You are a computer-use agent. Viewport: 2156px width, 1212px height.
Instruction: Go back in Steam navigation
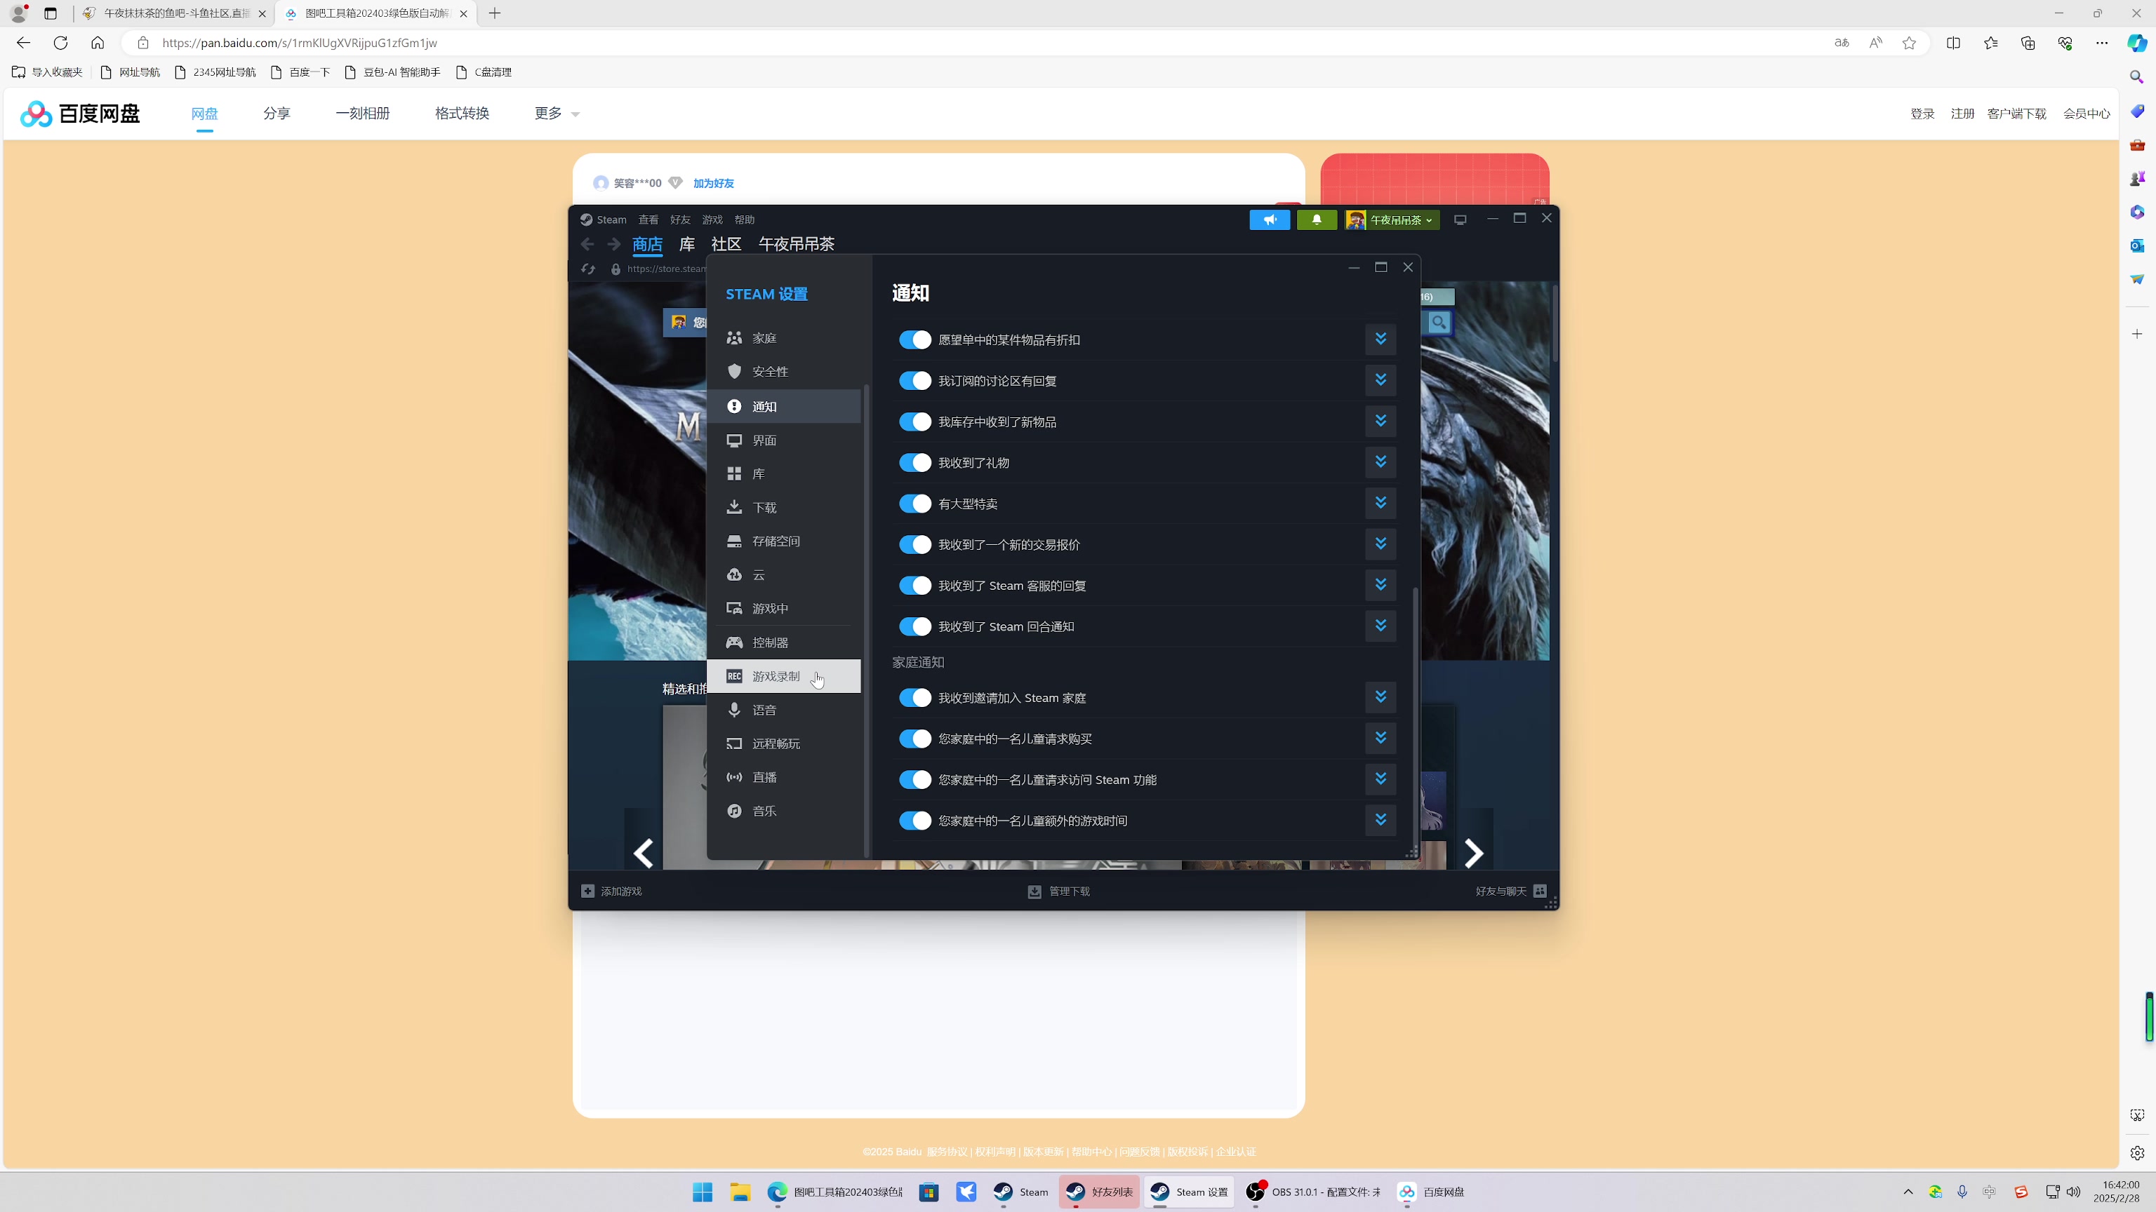click(x=587, y=243)
